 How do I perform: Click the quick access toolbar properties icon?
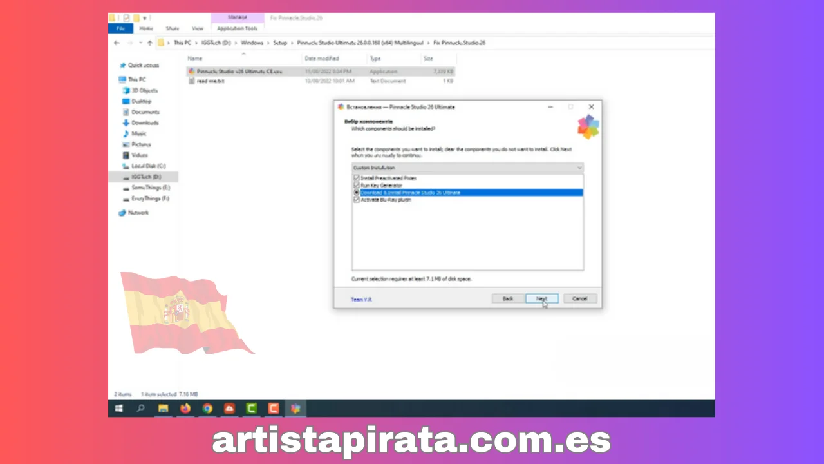[x=127, y=17]
